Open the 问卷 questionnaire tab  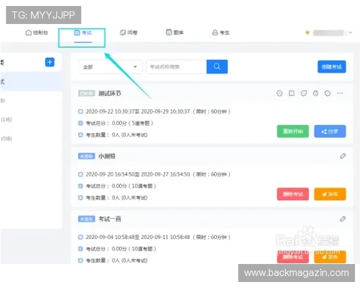pos(129,32)
